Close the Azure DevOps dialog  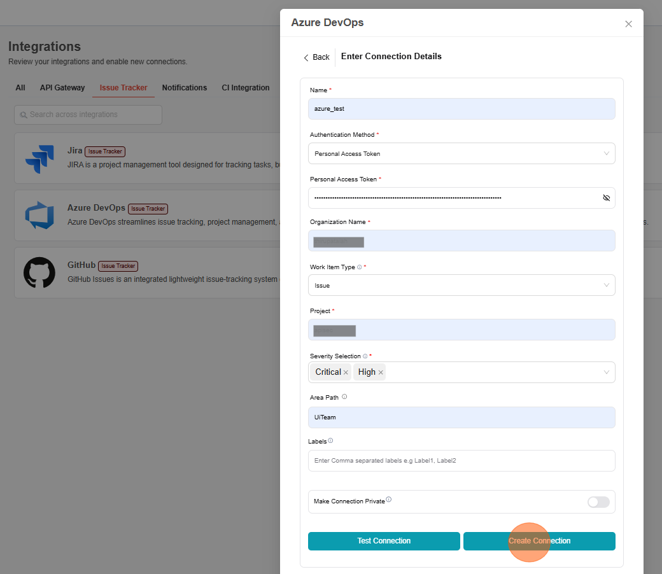click(628, 24)
